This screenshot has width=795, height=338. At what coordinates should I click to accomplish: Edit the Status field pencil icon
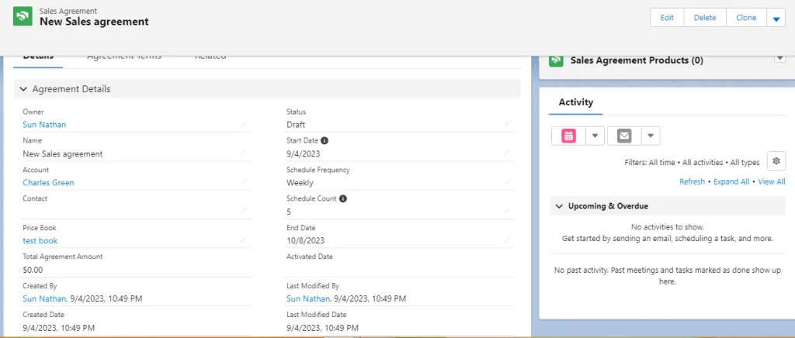pos(507,124)
